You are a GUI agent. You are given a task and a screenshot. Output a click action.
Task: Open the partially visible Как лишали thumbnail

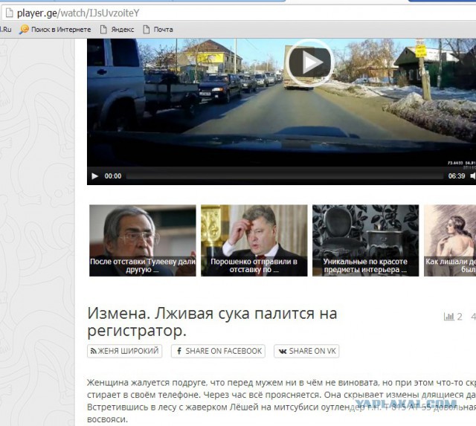pos(450,241)
